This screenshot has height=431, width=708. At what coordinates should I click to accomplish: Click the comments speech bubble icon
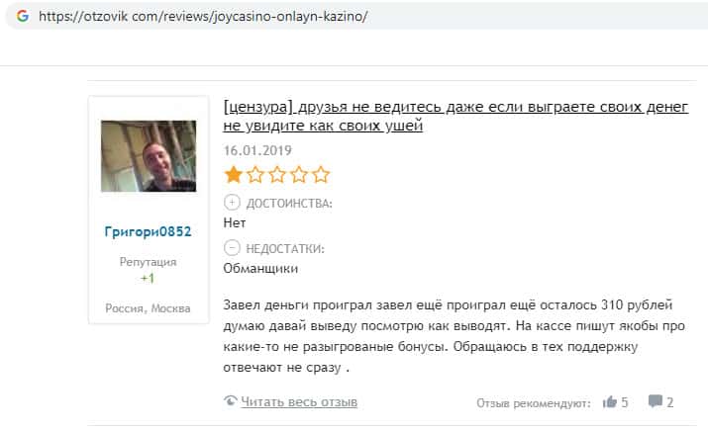pyautogui.click(x=656, y=401)
